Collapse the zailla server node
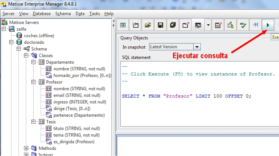279x156 pixels. (4, 29)
